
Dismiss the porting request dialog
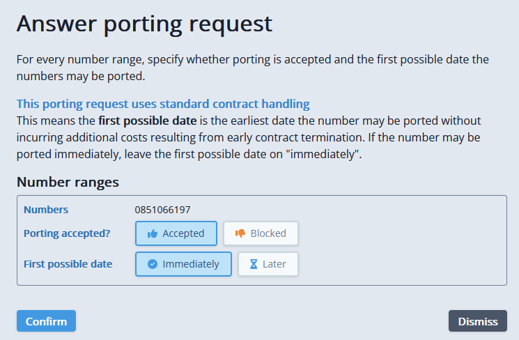coord(478,320)
